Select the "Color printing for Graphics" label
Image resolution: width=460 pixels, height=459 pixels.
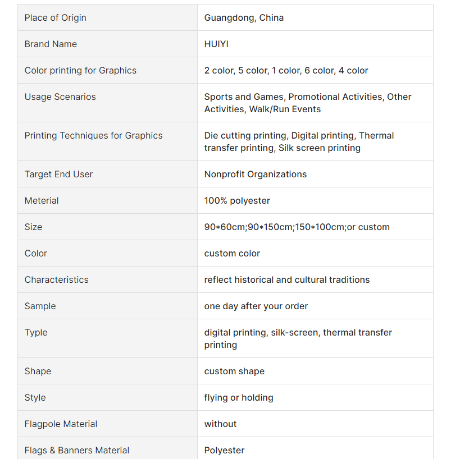[80, 71]
